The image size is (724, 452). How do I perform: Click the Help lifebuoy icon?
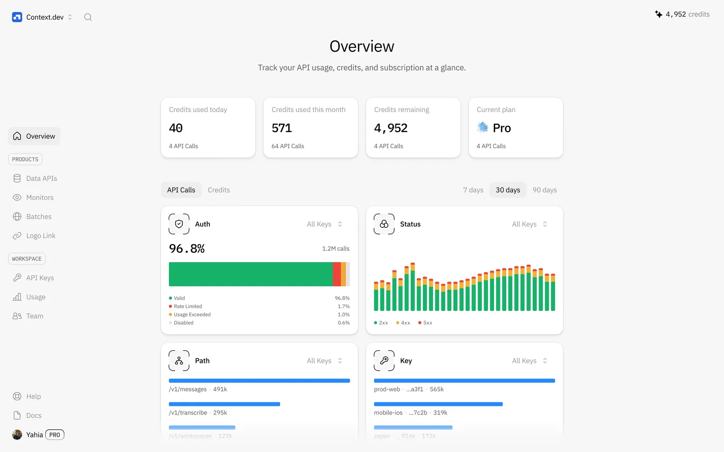tap(17, 396)
